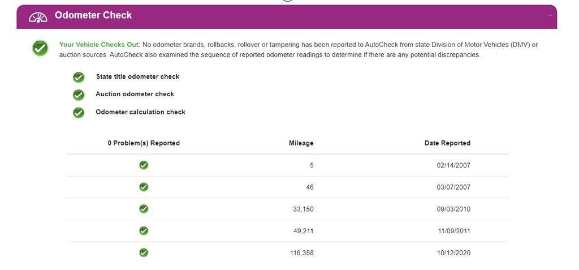Click the date 09/03/2010
The height and width of the screenshot is (270, 579).
(x=453, y=209)
